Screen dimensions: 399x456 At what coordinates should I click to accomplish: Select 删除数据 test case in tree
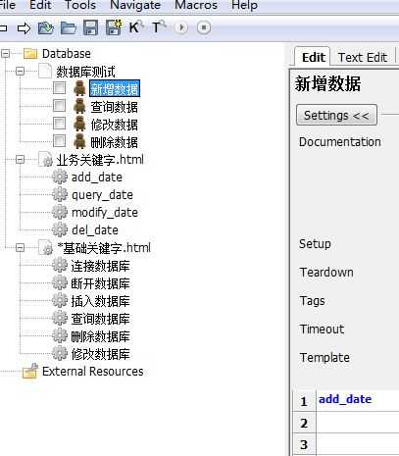pos(114,142)
